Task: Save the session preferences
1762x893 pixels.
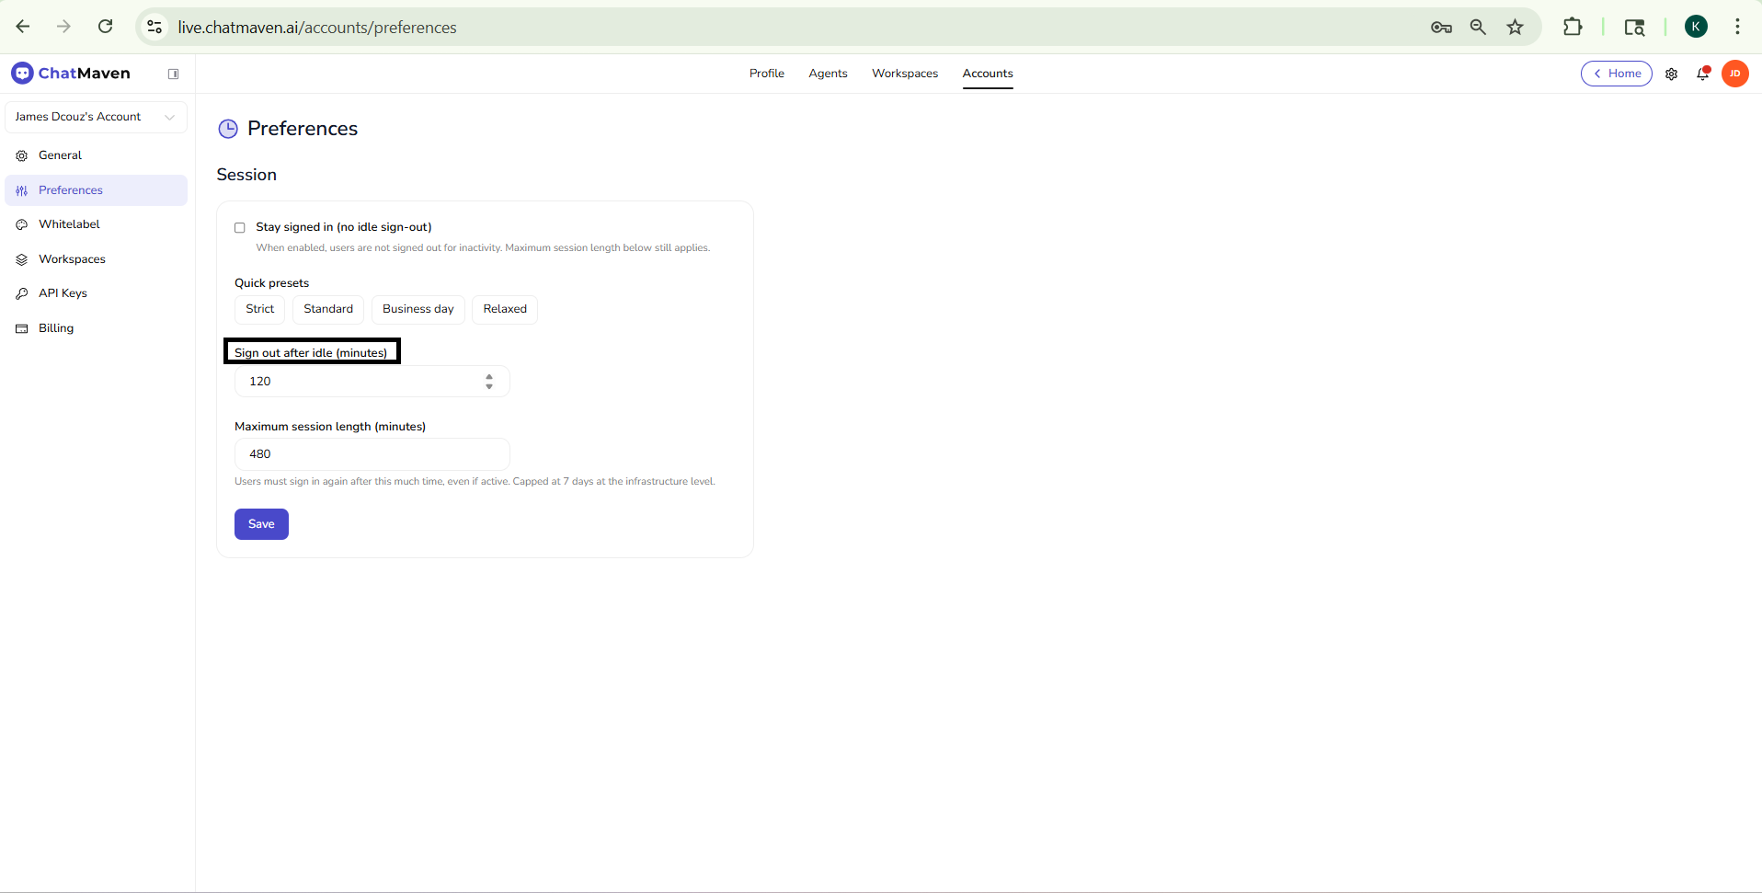Action: [261, 524]
